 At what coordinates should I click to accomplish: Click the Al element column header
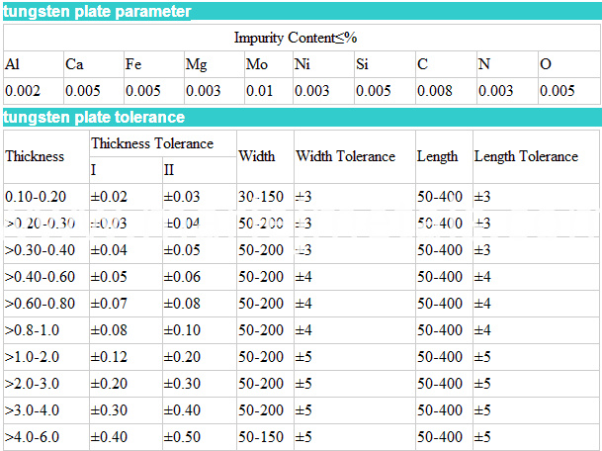(34, 64)
